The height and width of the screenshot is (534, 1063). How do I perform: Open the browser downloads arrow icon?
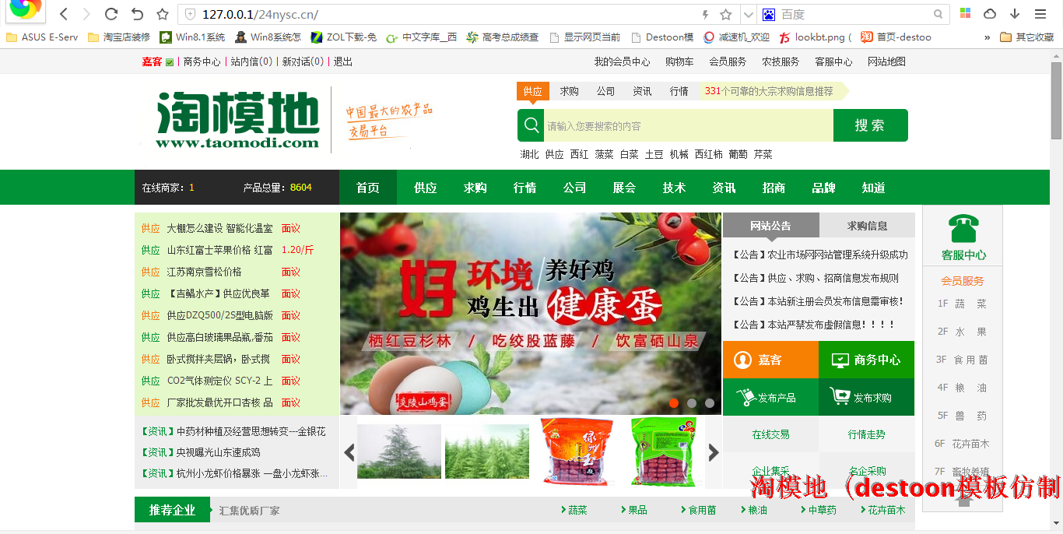click(1015, 14)
